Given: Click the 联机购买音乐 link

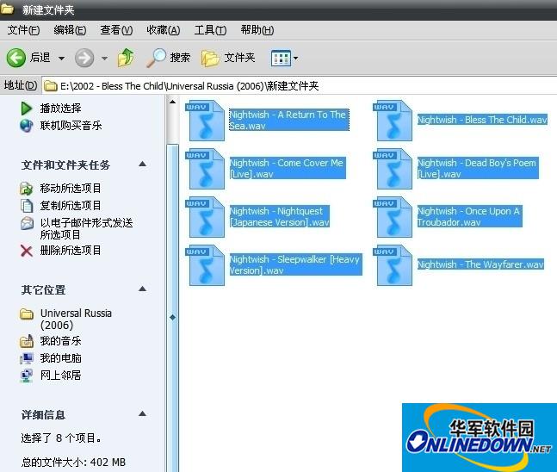Looking at the screenshot, I should [71, 125].
